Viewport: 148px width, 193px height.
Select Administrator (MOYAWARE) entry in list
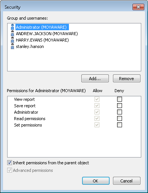tap(42, 27)
